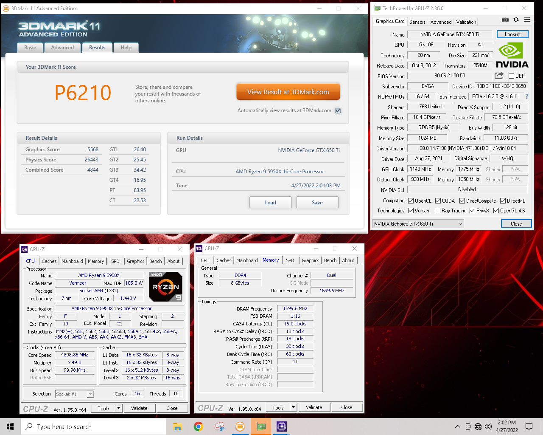Click the Windows taskbar search box

pyautogui.click(x=93, y=427)
